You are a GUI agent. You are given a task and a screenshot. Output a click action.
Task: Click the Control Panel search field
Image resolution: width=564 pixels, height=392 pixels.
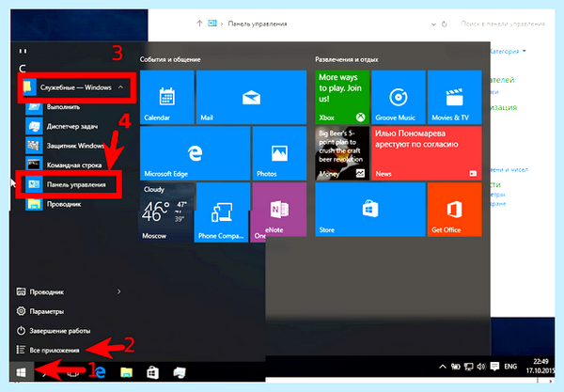pos(503,24)
